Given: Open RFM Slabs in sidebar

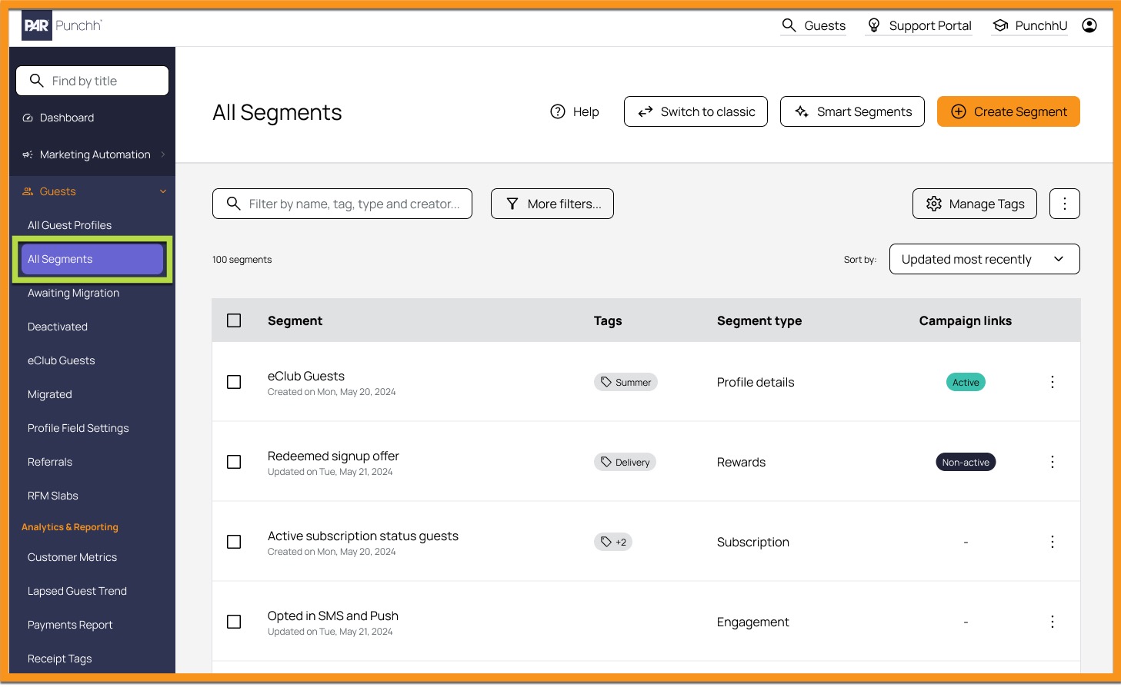Looking at the screenshot, I should point(53,496).
